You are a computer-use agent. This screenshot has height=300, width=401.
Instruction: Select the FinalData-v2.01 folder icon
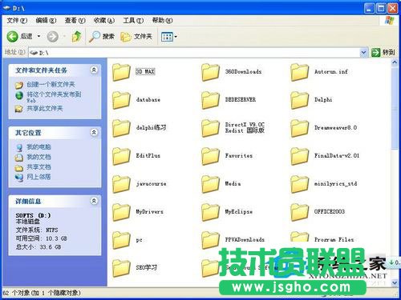(299, 156)
